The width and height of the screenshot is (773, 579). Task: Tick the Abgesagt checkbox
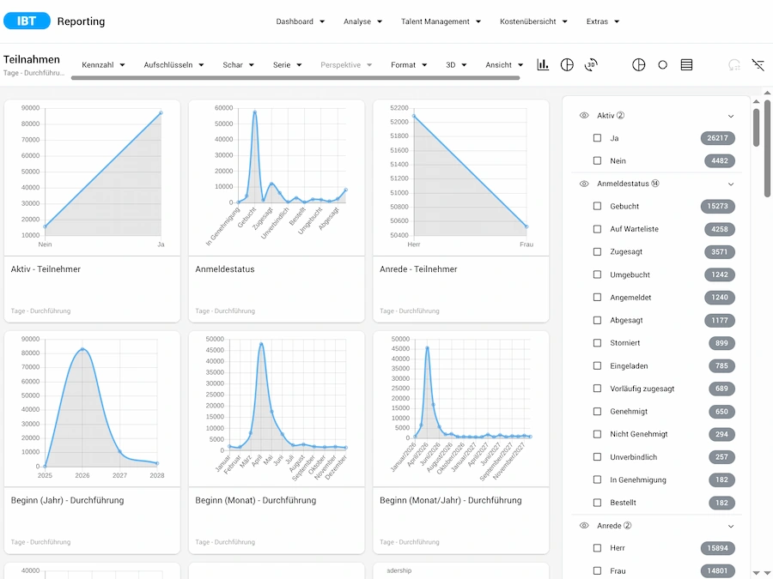(x=597, y=320)
